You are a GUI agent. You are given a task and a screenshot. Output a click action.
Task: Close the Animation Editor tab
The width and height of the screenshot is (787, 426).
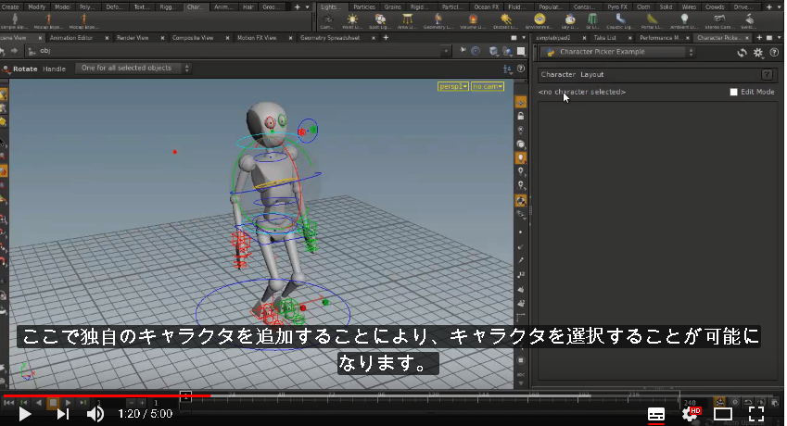point(107,38)
